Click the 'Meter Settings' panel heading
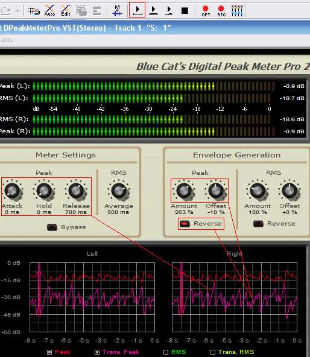310x357 pixels. click(66, 155)
